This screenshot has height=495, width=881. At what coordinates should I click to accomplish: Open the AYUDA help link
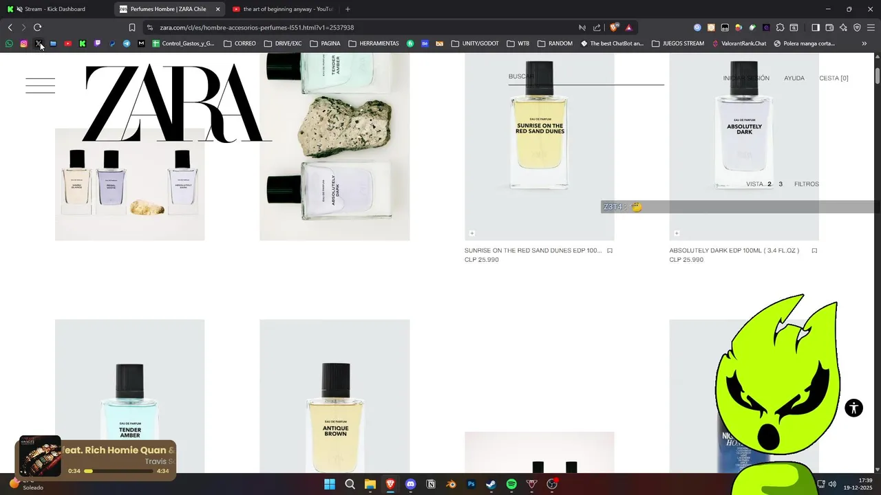pos(794,78)
